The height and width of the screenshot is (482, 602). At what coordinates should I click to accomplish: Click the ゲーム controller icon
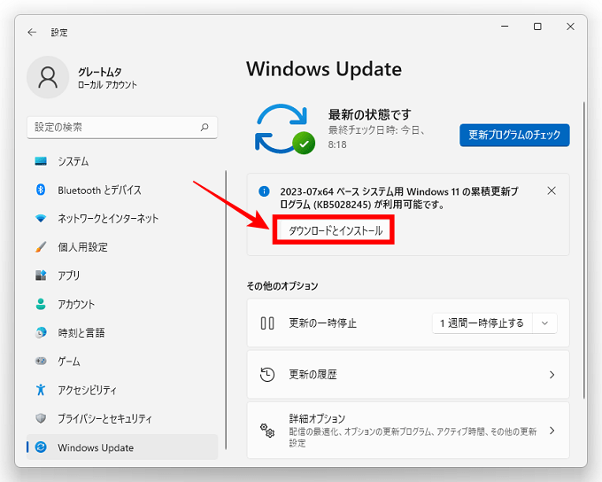[x=41, y=361]
